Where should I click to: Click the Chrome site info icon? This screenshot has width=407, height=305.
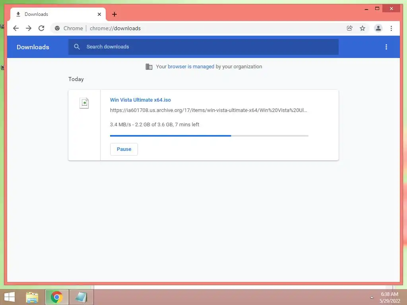(x=57, y=28)
